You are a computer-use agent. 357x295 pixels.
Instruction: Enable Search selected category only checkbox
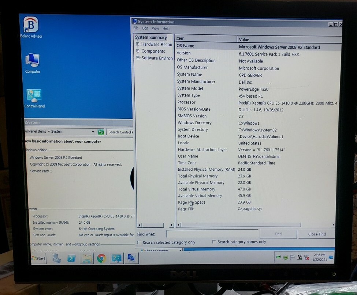click(x=140, y=242)
